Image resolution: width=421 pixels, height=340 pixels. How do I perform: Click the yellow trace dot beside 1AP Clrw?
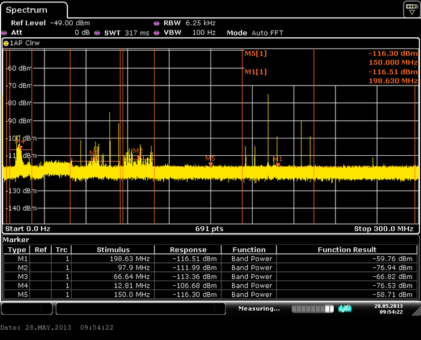(6, 44)
